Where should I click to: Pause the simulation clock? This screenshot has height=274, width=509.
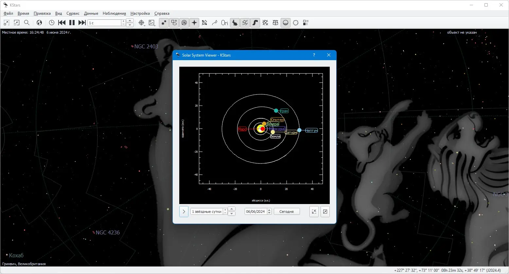72,23
